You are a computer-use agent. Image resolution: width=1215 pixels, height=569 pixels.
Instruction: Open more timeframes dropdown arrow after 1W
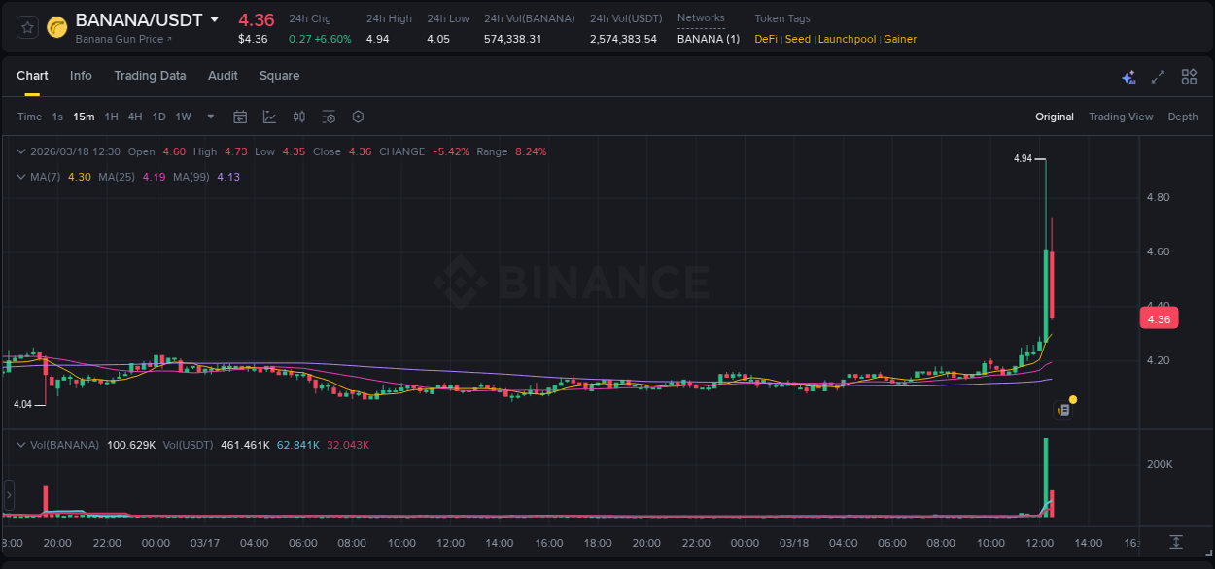(x=210, y=117)
